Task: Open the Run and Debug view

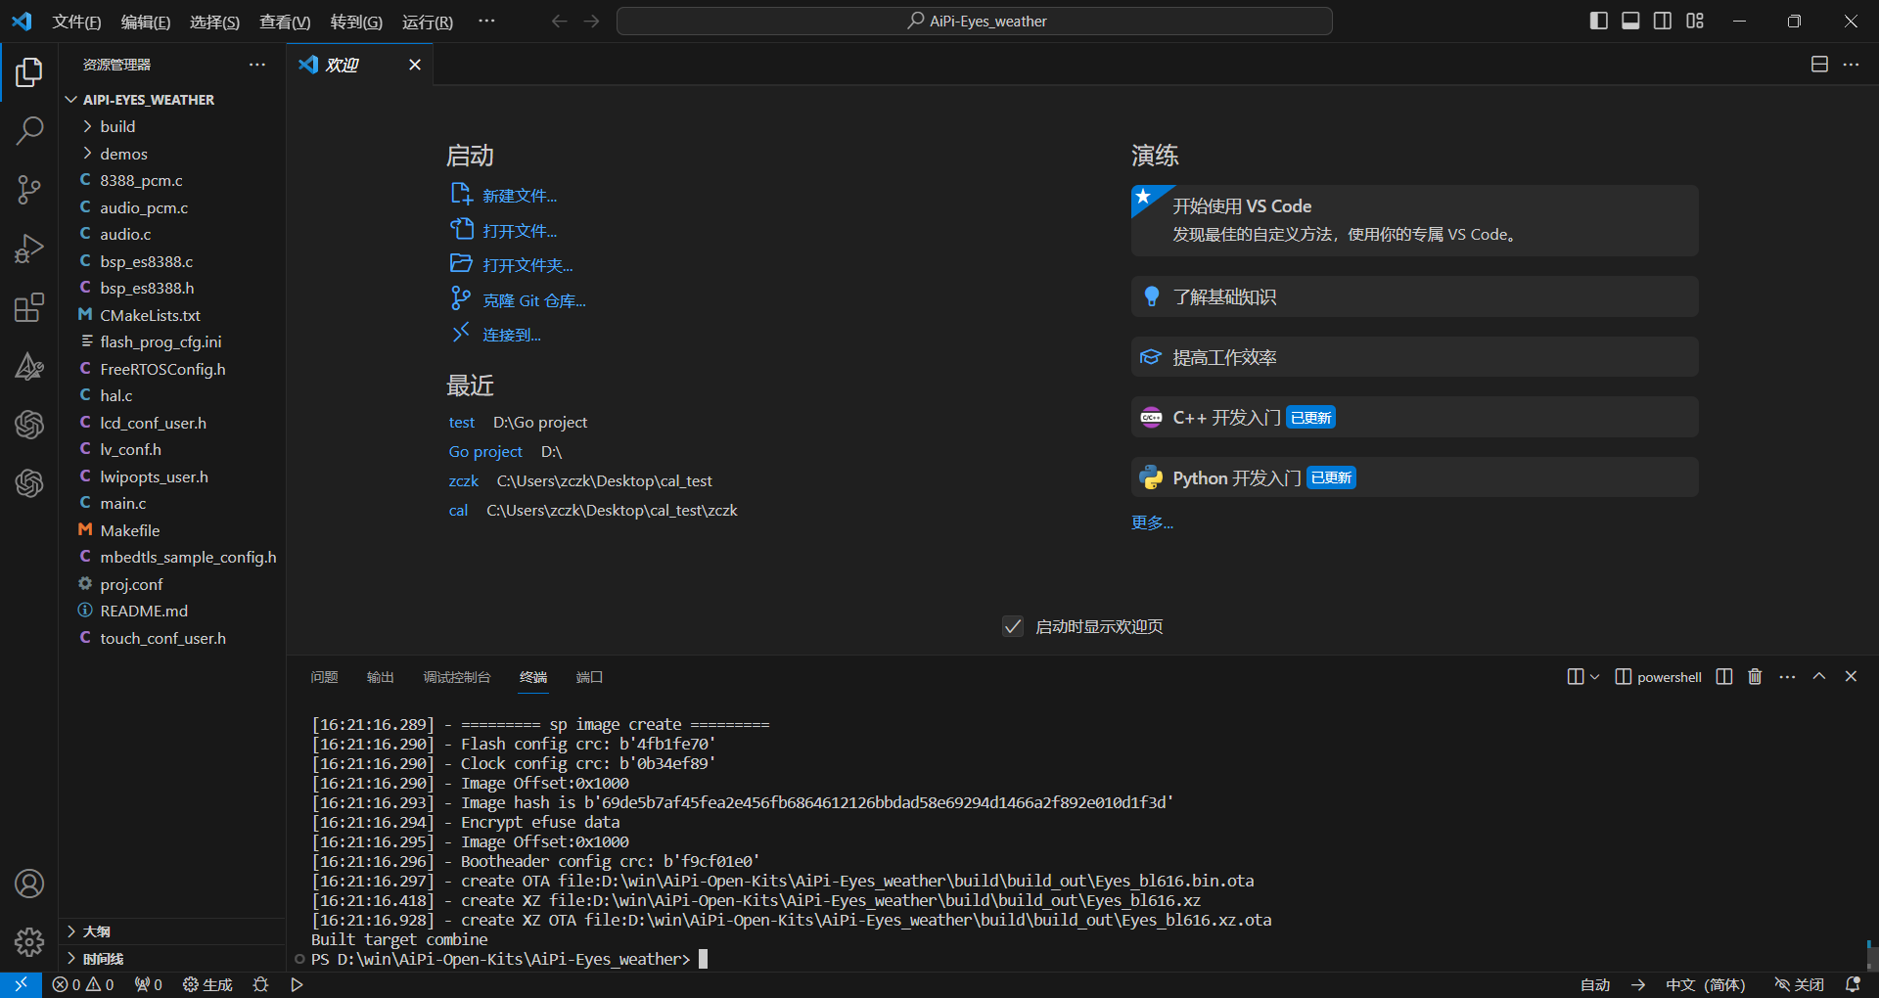Action: pos(29,249)
